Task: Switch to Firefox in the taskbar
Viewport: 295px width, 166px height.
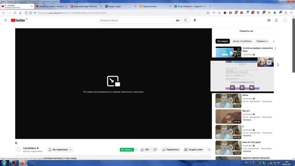Action: pos(23,163)
